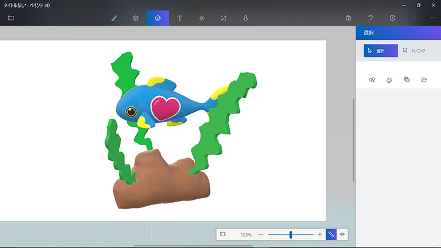441x248 pixels.
Task: Open the folder custom stickers tab
Action: (x=424, y=80)
